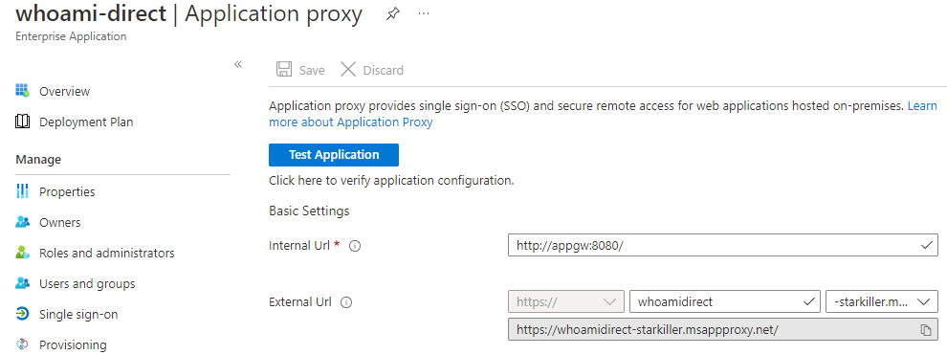Show info tooltip next to External Url
The width and height of the screenshot is (947, 355).
click(346, 303)
